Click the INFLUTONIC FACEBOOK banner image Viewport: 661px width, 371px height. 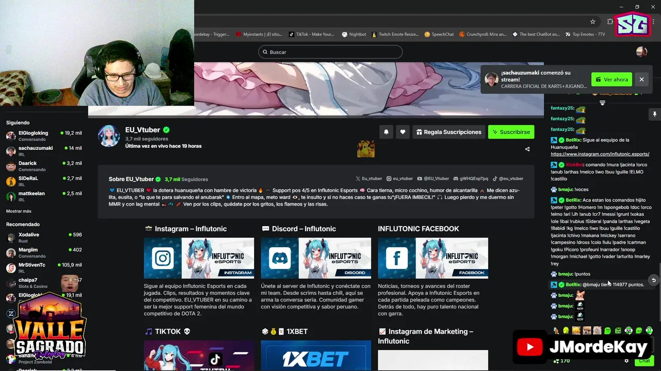pos(433,258)
